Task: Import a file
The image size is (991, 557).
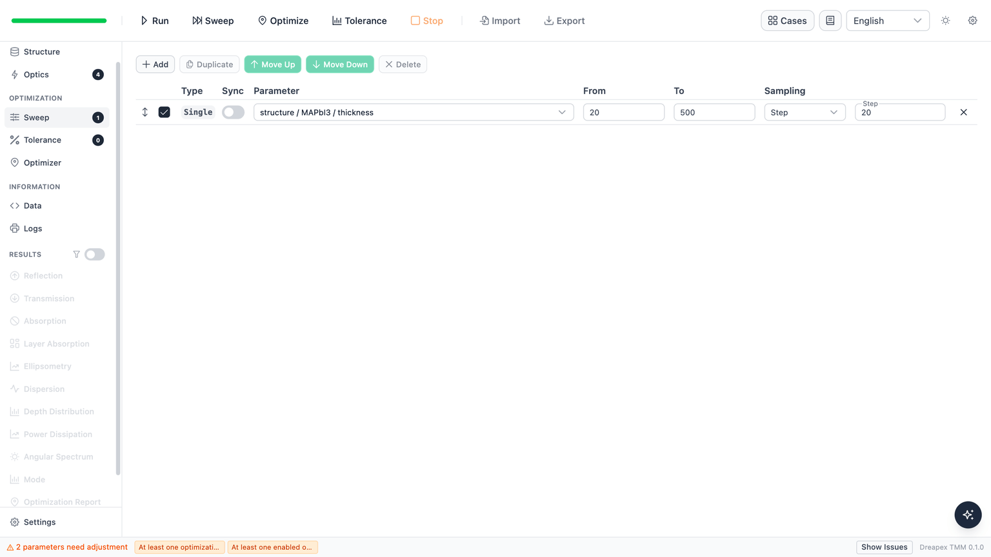Action: coord(500,21)
